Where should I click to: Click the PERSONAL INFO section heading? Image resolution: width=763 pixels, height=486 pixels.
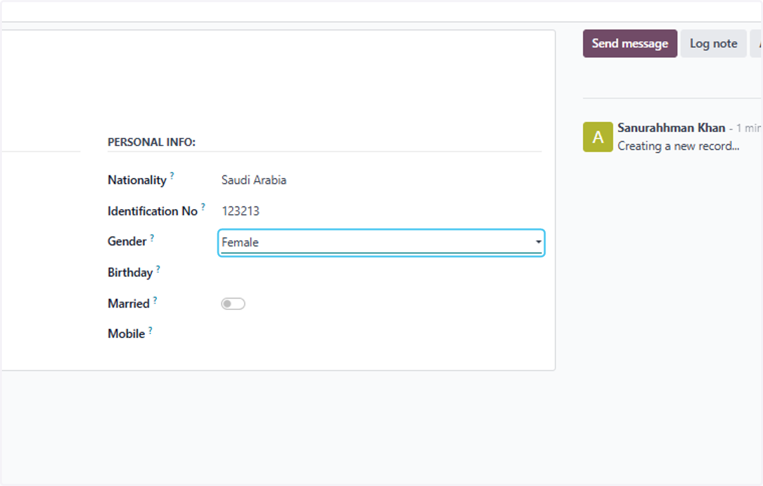click(151, 142)
